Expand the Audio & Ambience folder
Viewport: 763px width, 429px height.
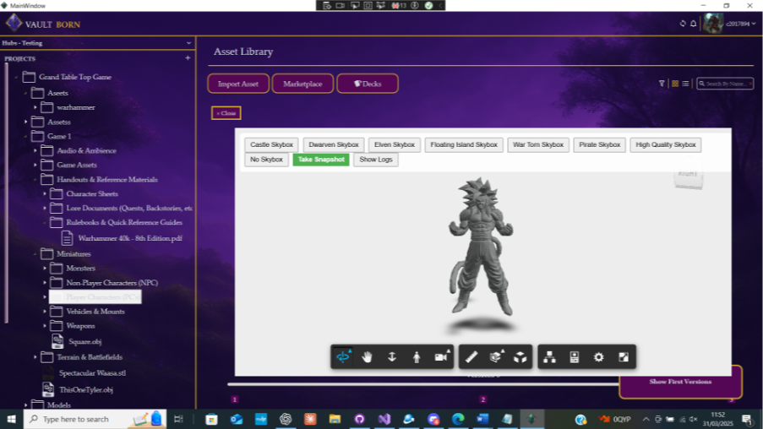pos(35,151)
